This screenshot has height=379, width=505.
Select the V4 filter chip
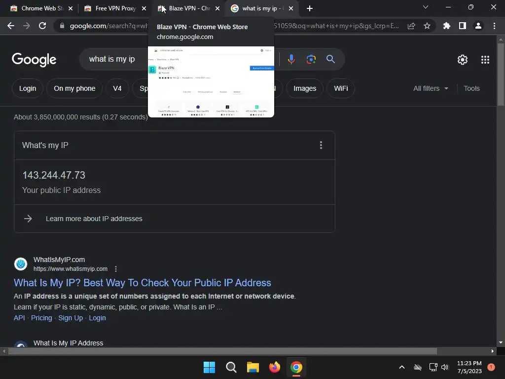coord(117,88)
